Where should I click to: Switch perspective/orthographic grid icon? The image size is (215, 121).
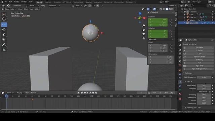(143, 38)
